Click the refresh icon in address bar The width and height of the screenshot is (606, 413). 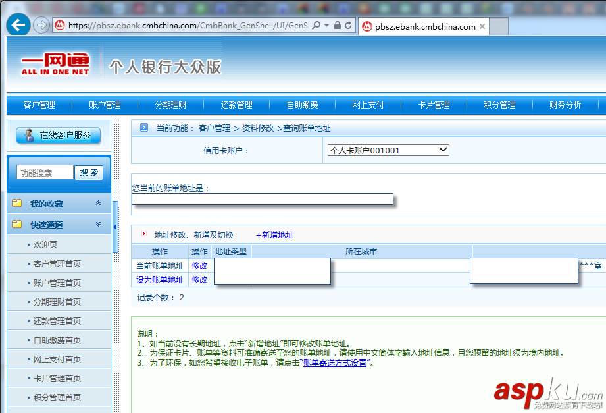tap(349, 25)
